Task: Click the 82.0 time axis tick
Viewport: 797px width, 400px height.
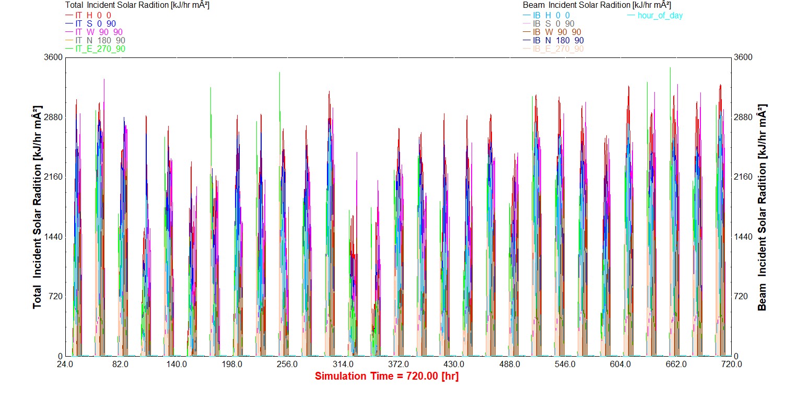Action: [x=120, y=364]
